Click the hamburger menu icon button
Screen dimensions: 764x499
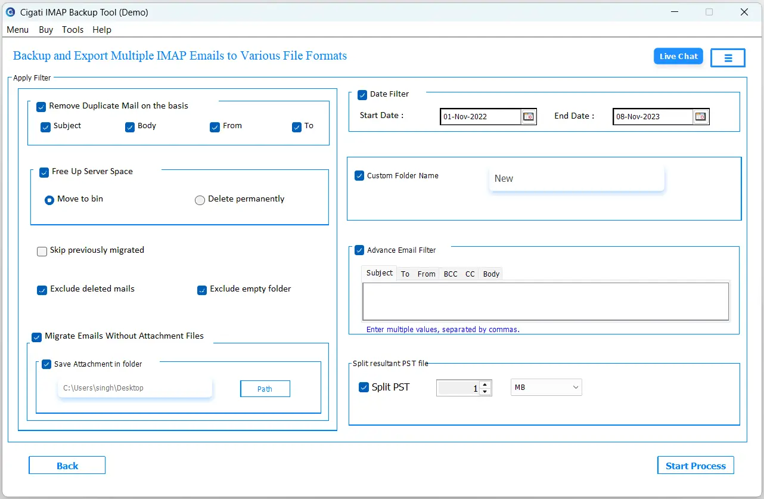point(728,58)
